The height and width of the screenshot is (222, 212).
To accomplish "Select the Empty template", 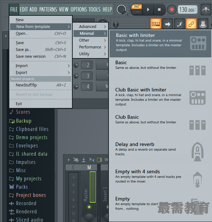I will tap(160, 207).
